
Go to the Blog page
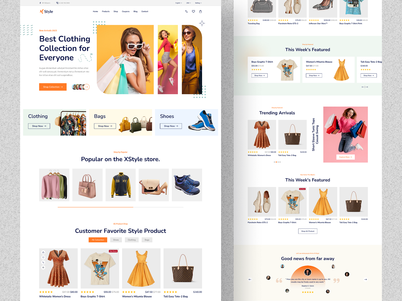tap(135, 11)
